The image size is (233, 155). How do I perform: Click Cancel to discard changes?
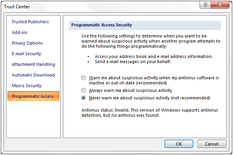[x=212, y=144]
